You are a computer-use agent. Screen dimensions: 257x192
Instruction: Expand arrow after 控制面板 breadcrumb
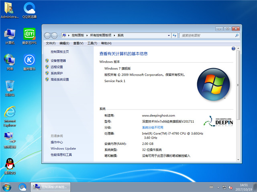(x=87, y=36)
